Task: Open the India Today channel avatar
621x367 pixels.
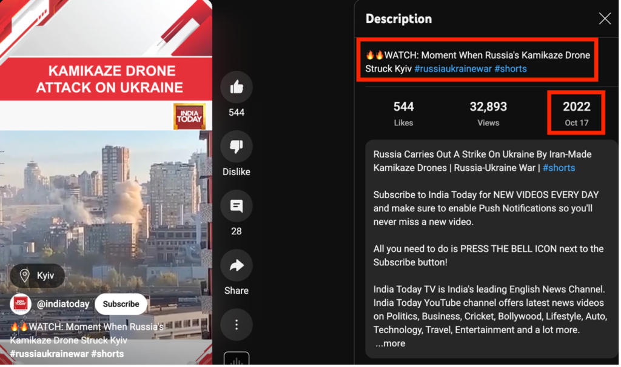Action: pos(20,304)
